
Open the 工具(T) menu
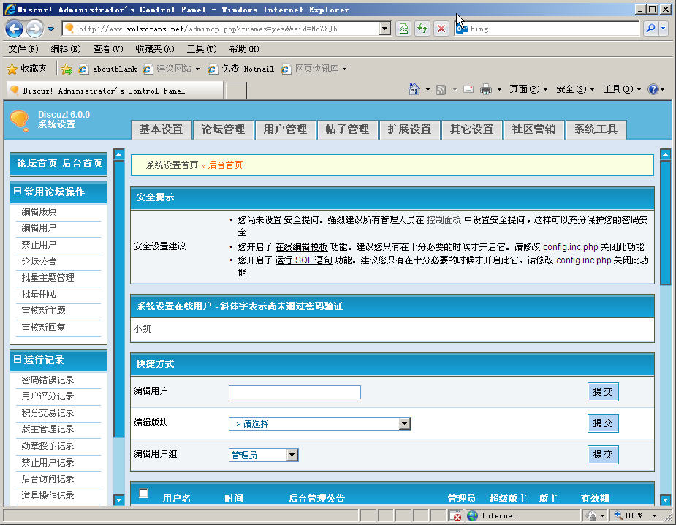201,49
